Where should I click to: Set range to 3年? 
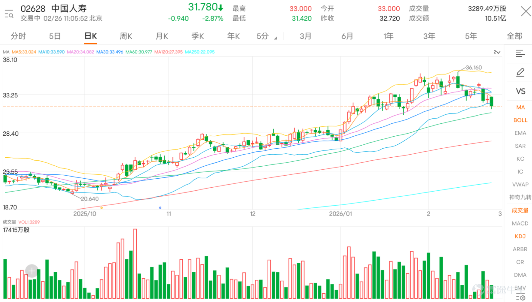[429, 36]
